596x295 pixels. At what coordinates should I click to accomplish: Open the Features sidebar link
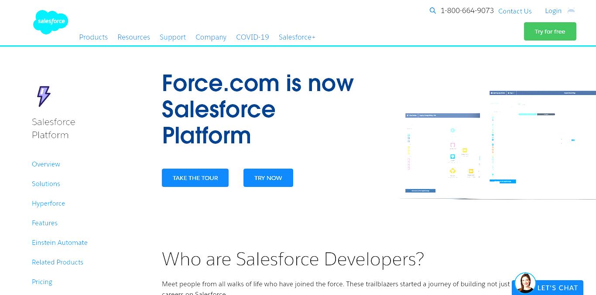(45, 223)
